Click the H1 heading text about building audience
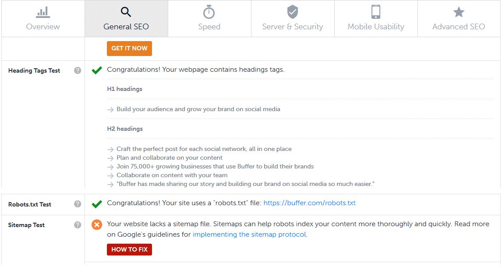This screenshot has height=266, width=502. (198, 109)
